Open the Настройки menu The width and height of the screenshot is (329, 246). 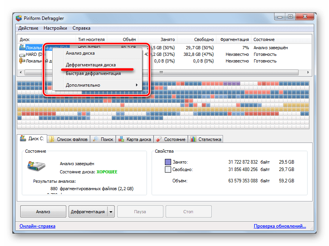click(55, 28)
